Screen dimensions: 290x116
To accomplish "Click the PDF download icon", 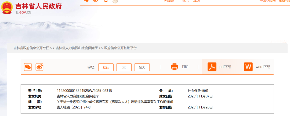I will coord(212,67).
